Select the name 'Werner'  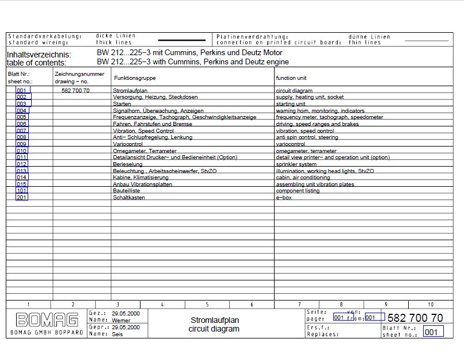(x=121, y=320)
